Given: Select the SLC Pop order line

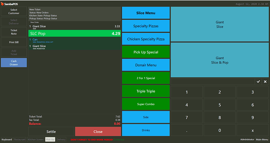Looking at the screenshot, I should pos(75,34).
